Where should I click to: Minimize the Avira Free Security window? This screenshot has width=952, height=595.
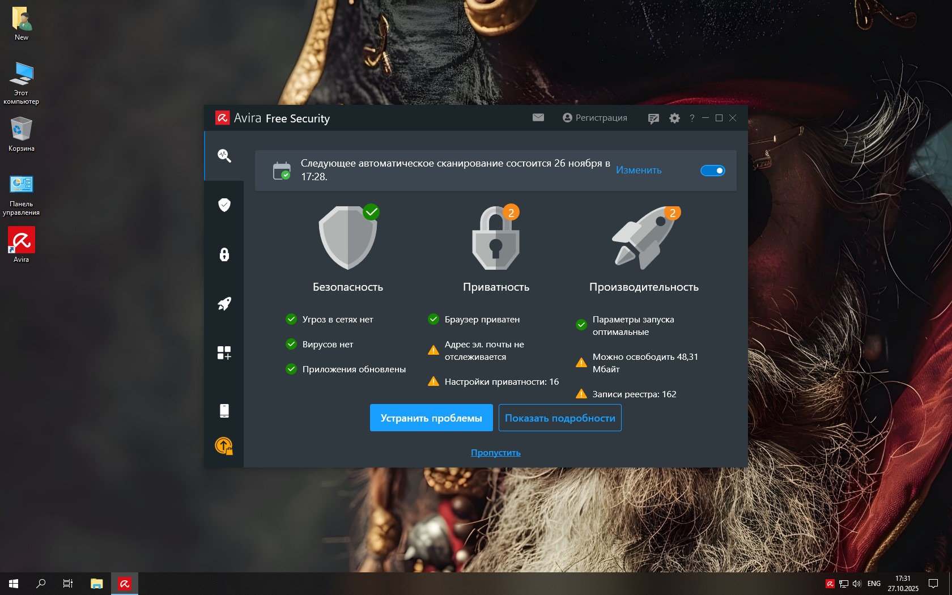pyautogui.click(x=705, y=118)
